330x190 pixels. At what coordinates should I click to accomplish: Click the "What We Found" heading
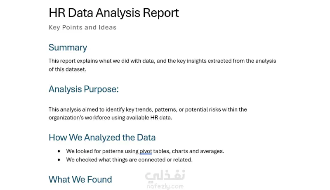(x=80, y=179)
